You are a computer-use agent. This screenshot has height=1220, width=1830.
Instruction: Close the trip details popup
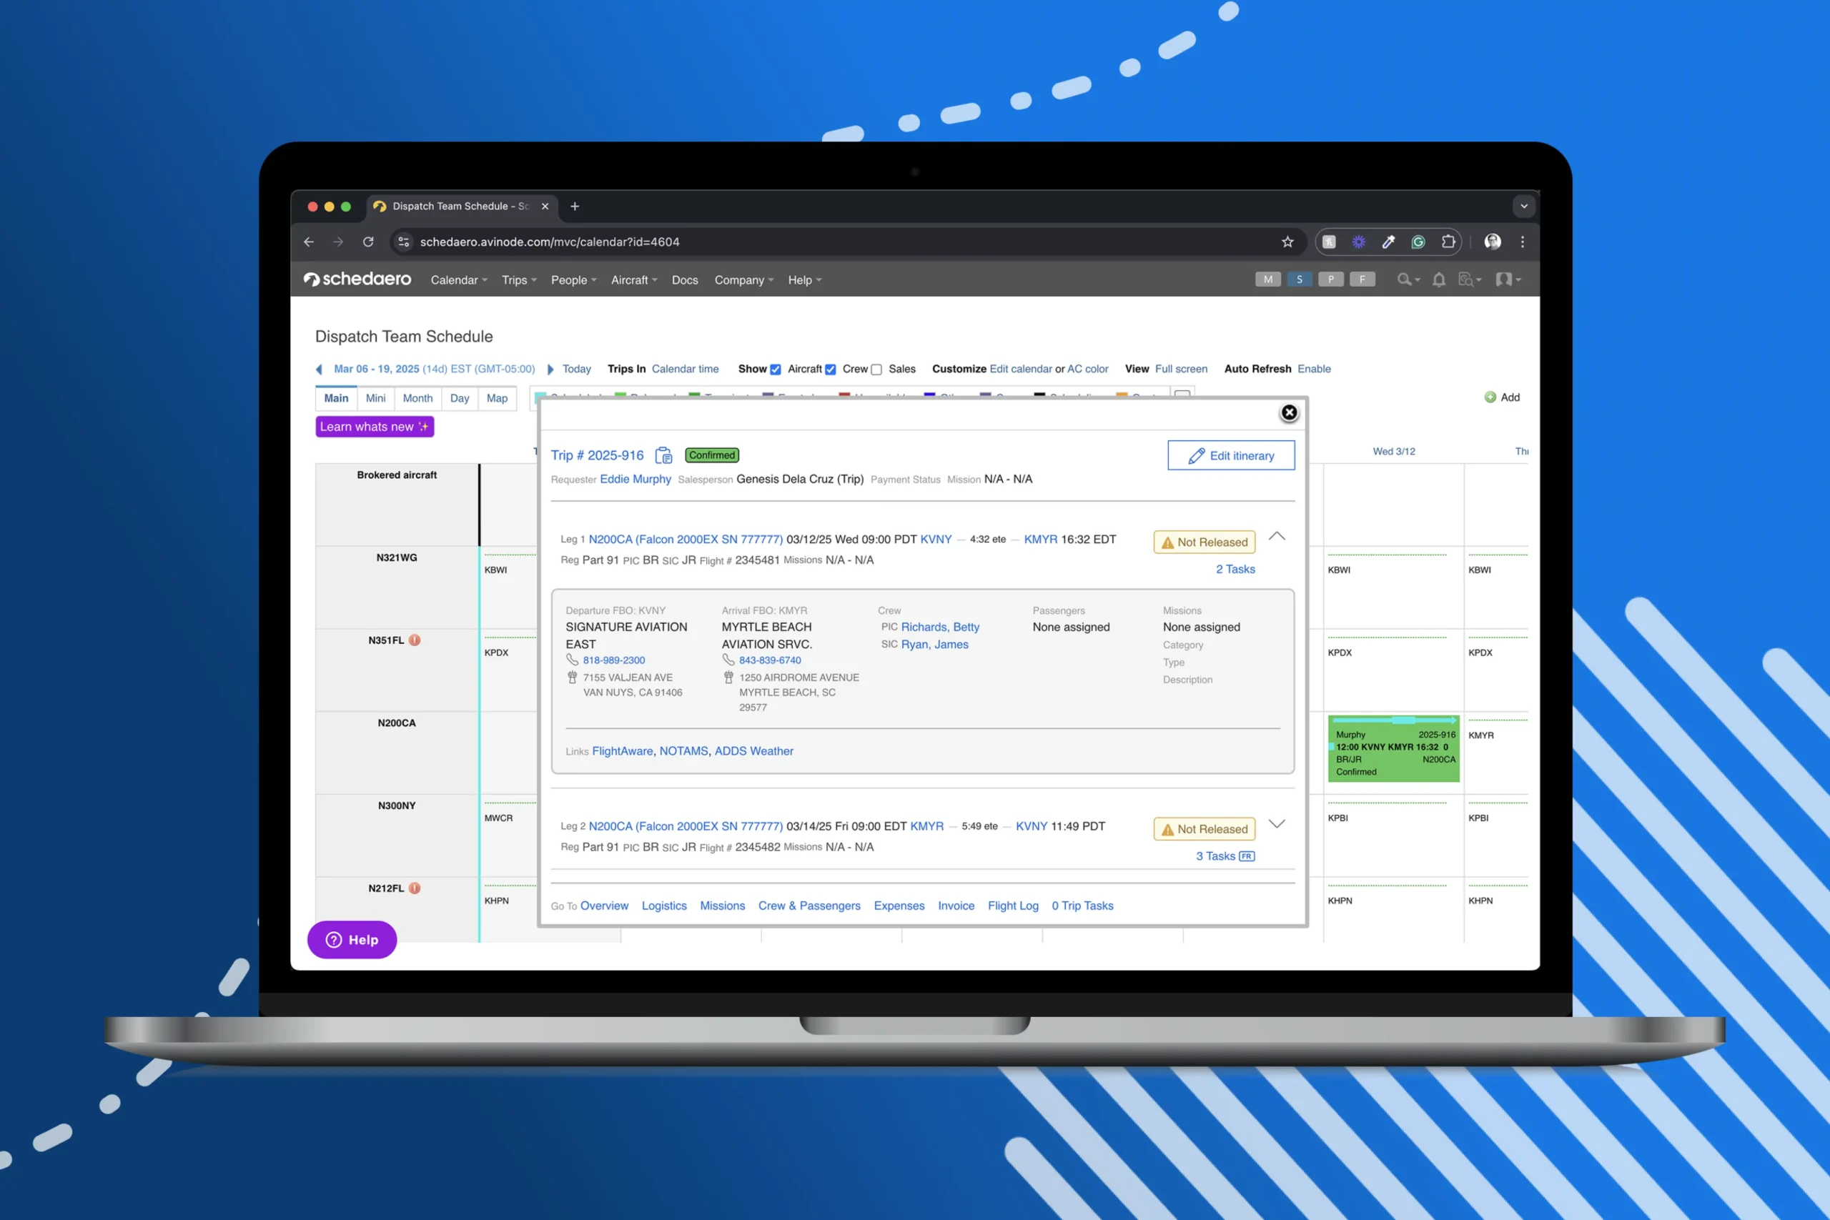(x=1288, y=412)
